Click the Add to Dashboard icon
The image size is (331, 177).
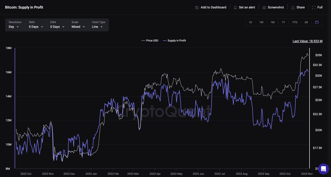click(x=197, y=7)
